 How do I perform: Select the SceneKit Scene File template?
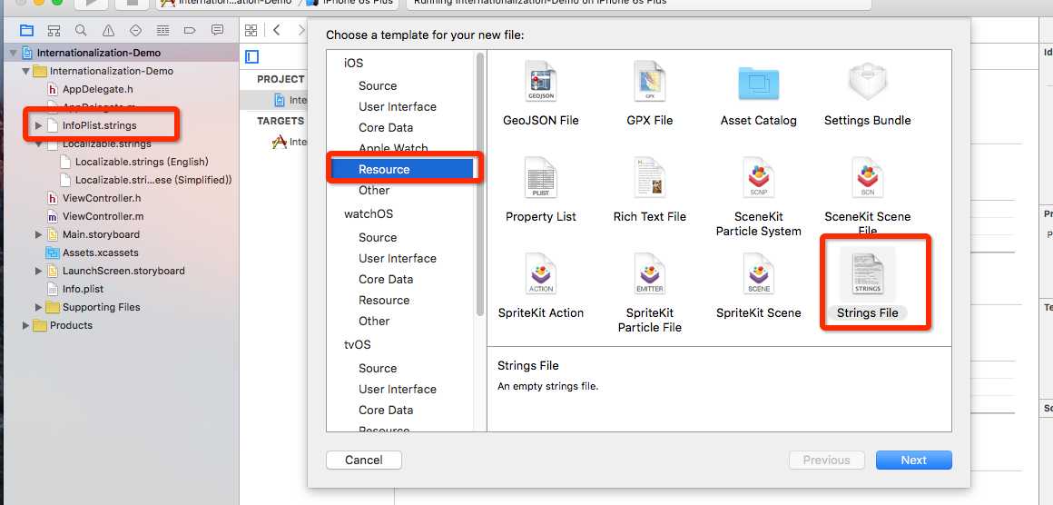pos(868,197)
